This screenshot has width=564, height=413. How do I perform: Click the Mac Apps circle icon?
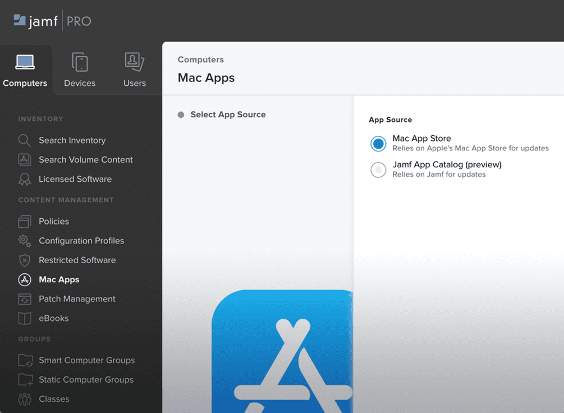pyautogui.click(x=25, y=279)
